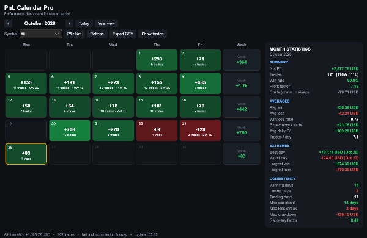Click Week summary showing +442

[242, 107]
